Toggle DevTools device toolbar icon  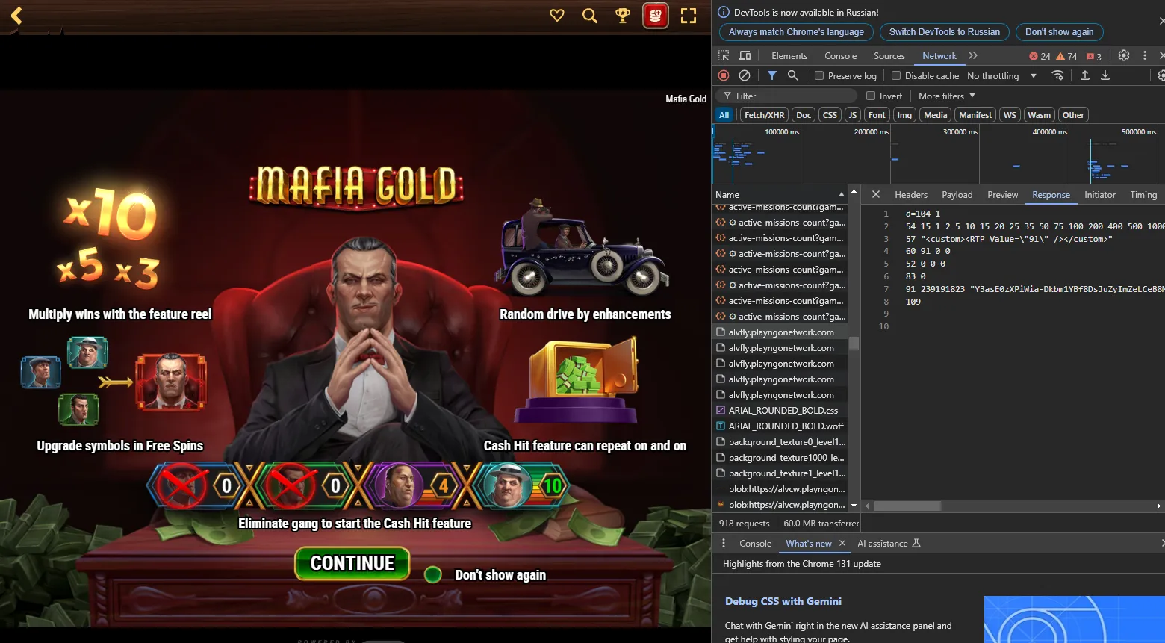[x=745, y=55]
